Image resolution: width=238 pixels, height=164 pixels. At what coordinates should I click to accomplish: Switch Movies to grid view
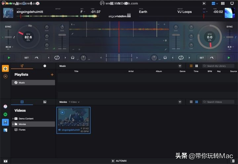(x=197, y=102)
